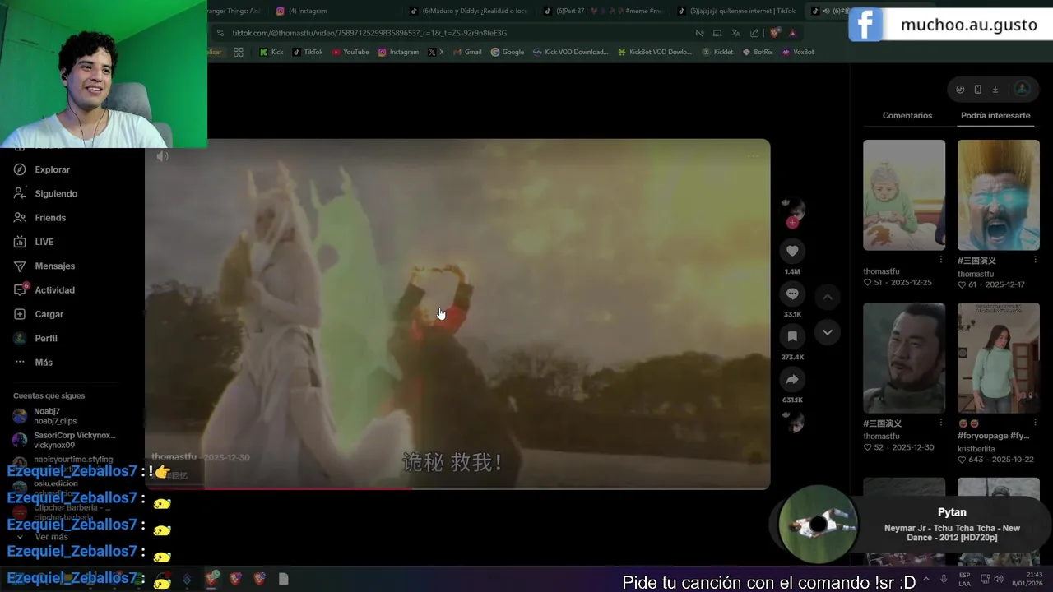Click taskbar volume speaker icon
This screenshot has height=592, width=1053.
pyautogui.click(x=999, y=579)
